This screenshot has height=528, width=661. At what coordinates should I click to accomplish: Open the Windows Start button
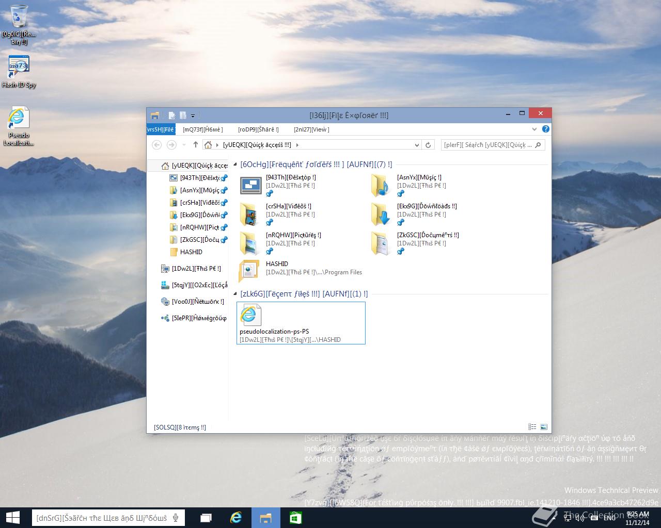click(x=12, y=518)
